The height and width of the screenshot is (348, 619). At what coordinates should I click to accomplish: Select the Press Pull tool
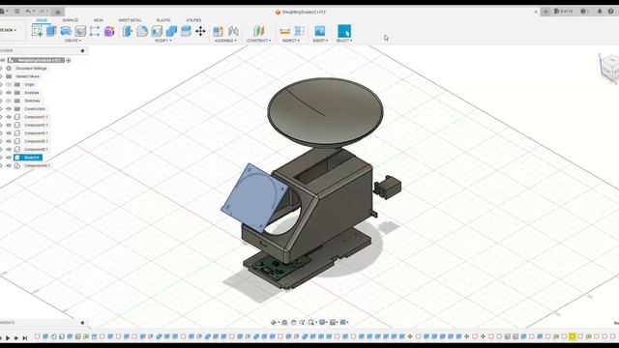click(x=128, y=31)
